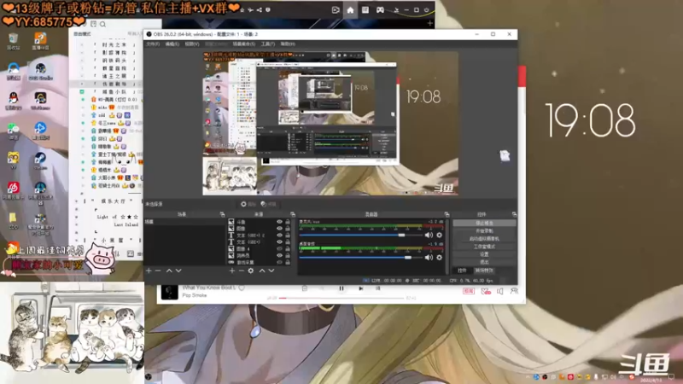The image size is (683, 384).
Task: Add a new scene with the plus icon
Action: pos(149,271)
